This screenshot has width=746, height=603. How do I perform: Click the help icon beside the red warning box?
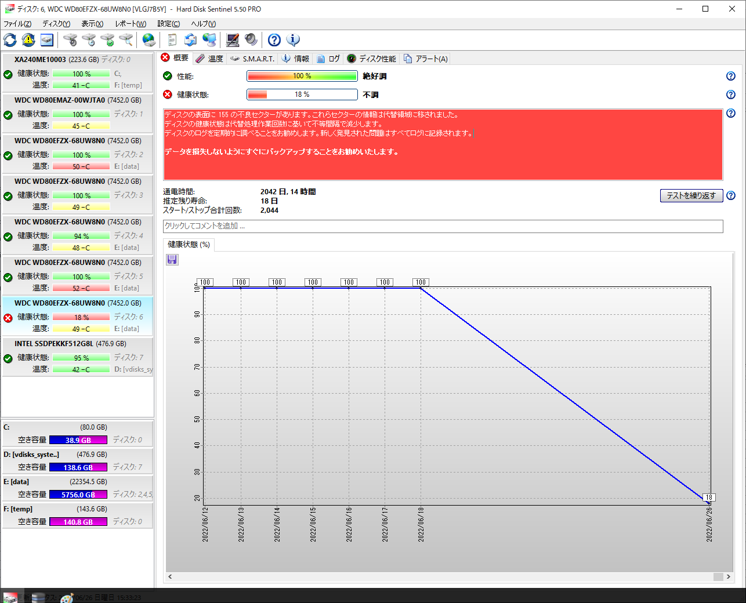(731, 113)
